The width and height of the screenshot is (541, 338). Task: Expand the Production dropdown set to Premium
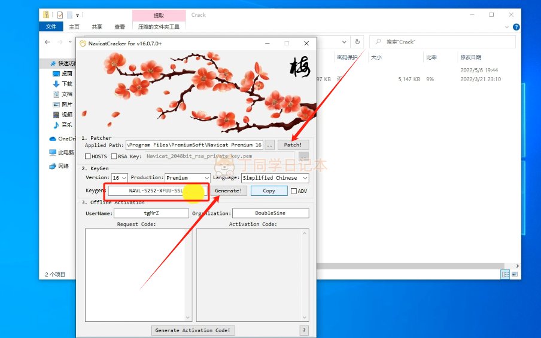(187, 177)
